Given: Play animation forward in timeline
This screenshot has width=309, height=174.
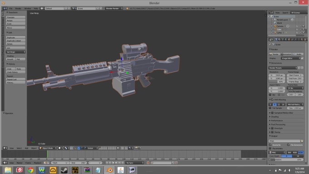Looking at the screenshot, I should pos(116,163).
